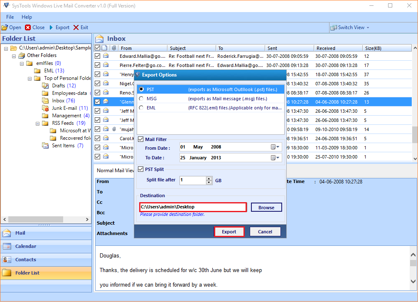Click the Sent Items folder icon
The height and width of the screenshot is (302, 418).
[x=45, y=146]
